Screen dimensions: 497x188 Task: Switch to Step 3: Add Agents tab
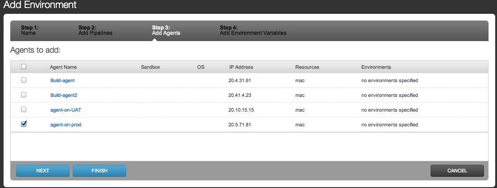[x=166, y=30]
